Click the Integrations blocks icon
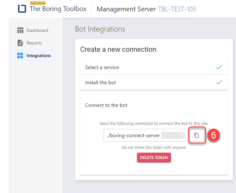 tap(20, 56)
